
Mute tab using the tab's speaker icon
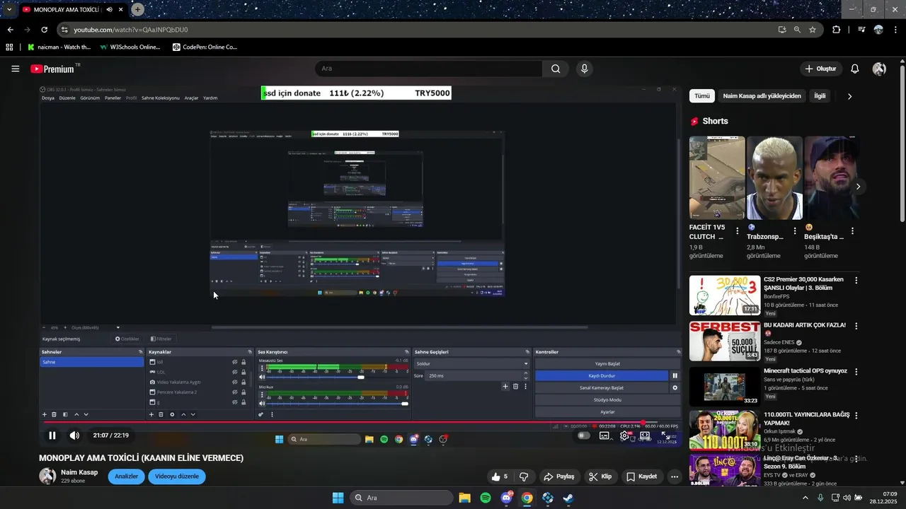click(110, 10)
